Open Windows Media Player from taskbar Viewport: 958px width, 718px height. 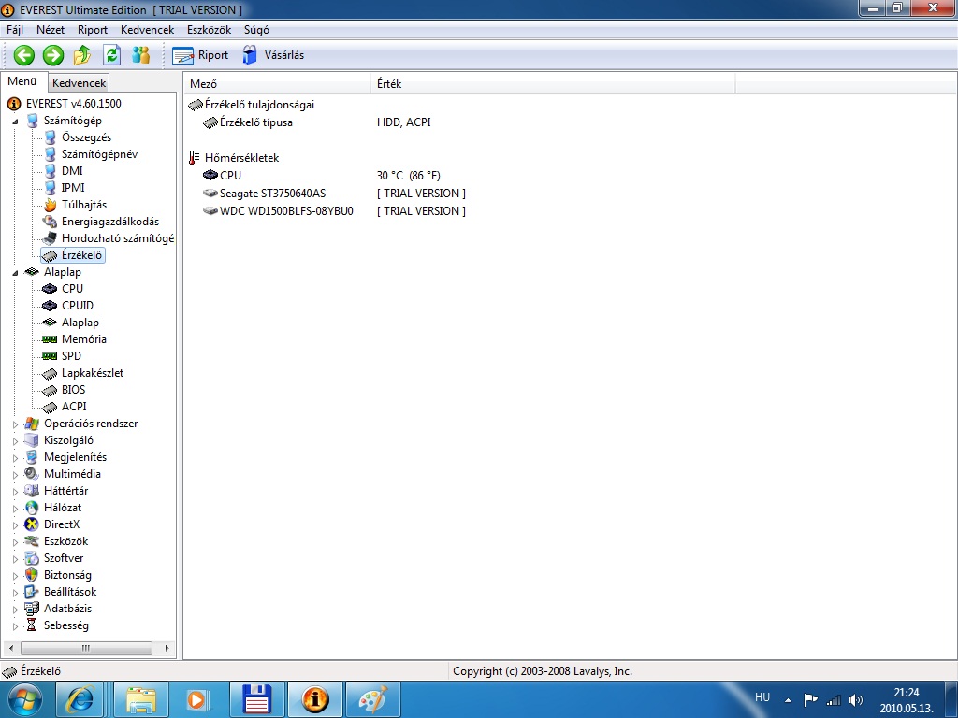tap(196, 699)
